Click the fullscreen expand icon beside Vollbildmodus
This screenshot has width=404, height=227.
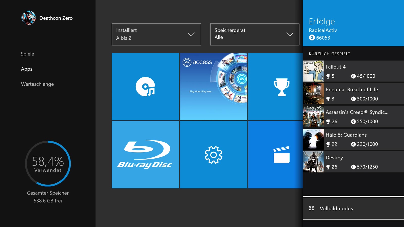[312, 208]
